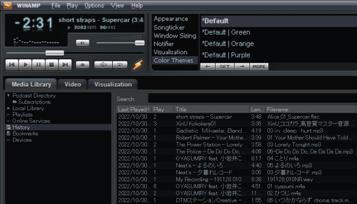Click the Winamp logo icon
This screenshot has height=204, width=357.
pos(8,5)
